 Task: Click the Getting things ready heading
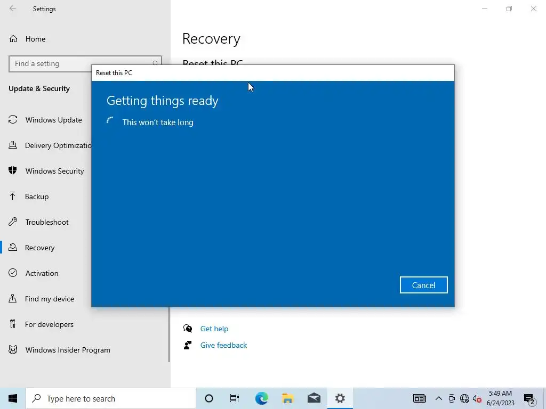(162, 101)
